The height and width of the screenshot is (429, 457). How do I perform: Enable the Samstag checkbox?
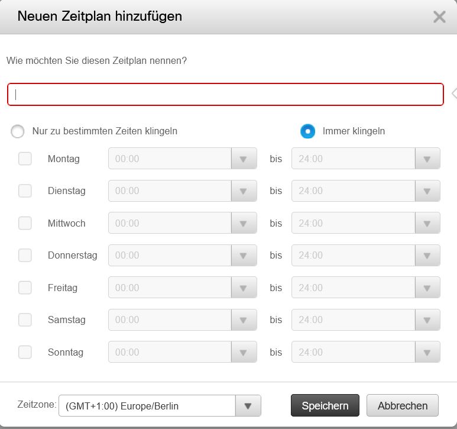click(x=25, y=320)
